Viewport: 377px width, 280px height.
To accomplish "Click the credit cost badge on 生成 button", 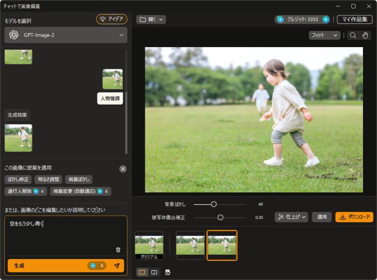I will pos(97,265).
